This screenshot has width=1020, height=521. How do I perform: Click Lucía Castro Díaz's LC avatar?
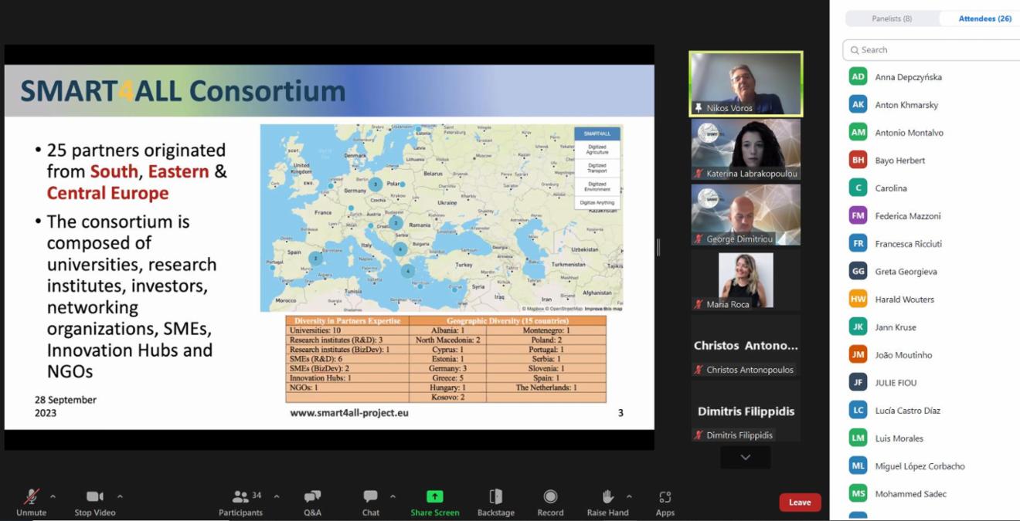(858, 410)
